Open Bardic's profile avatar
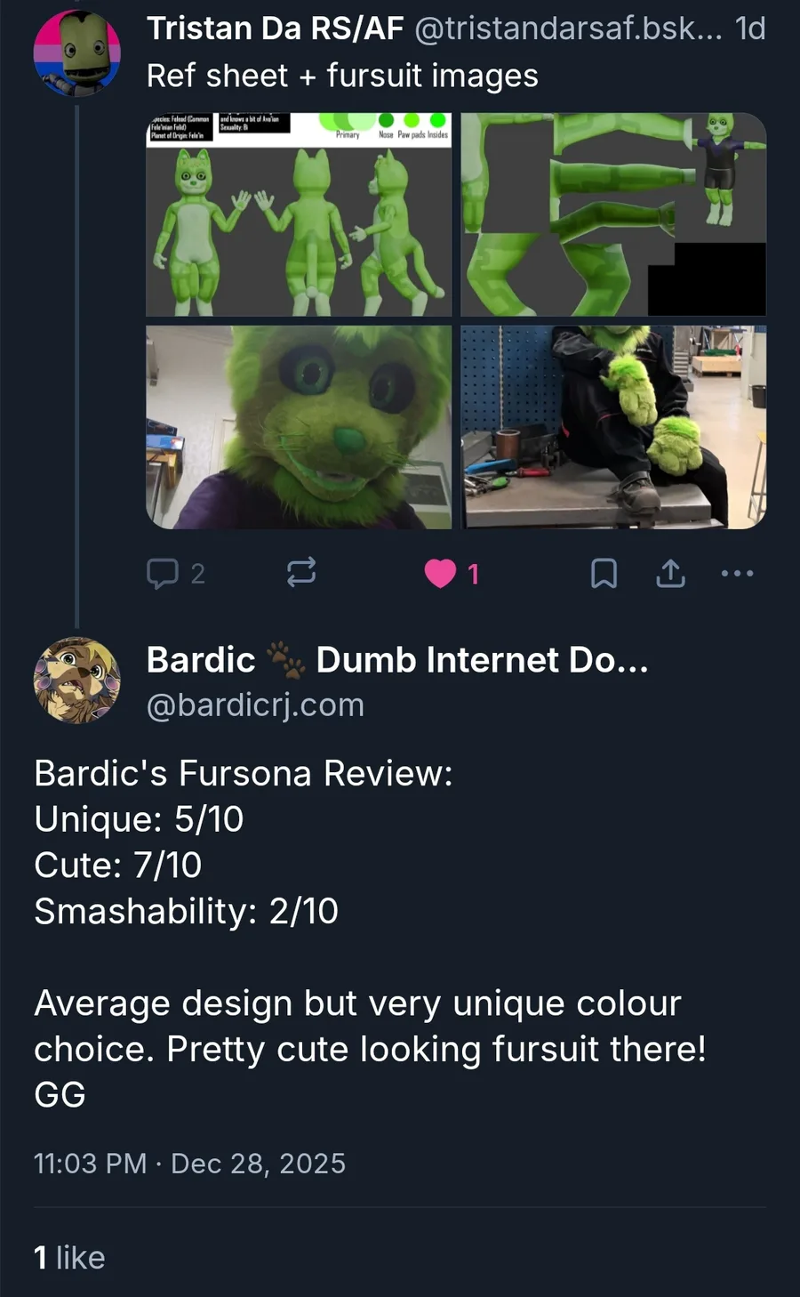Image resolution: width=800 pixels, height=1297 pixels. [76, 681]
